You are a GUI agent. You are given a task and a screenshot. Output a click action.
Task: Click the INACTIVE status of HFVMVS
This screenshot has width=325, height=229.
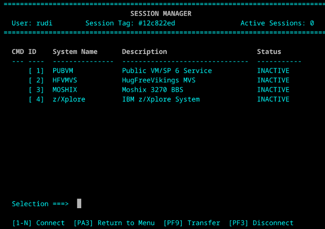coord(273,80)
